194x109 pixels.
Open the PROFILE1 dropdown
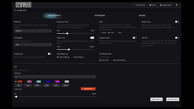[x=33, y=31]
